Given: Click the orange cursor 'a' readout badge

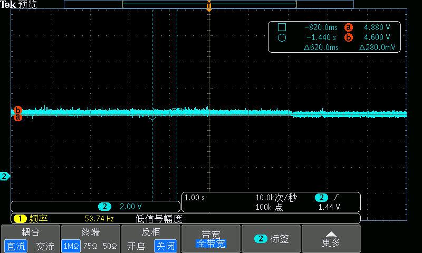Looking at the screenshot, I should pyautogui.click(x=348, y=27).
